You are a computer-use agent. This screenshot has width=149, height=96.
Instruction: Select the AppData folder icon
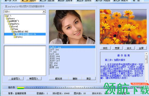pos(10,24)
